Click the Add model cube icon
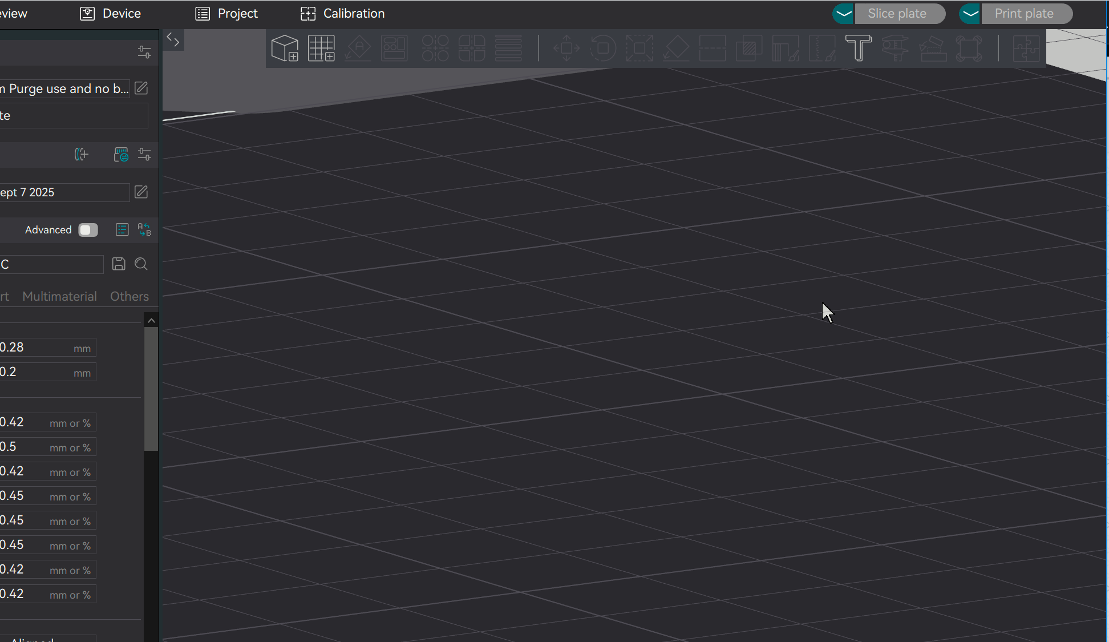This screenshot has height=642, width=1109. click(285, 48)
